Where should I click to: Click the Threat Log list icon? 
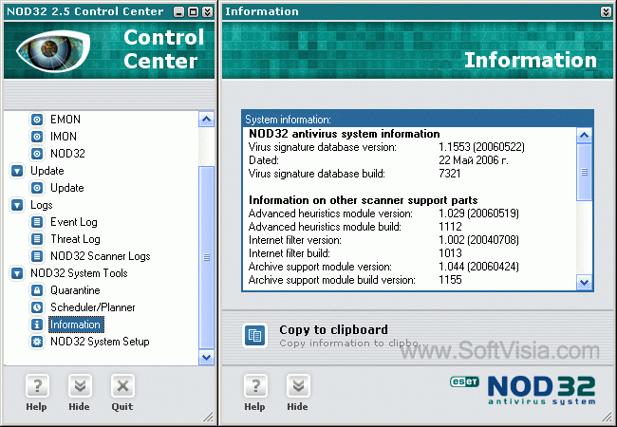pos(37,239)
